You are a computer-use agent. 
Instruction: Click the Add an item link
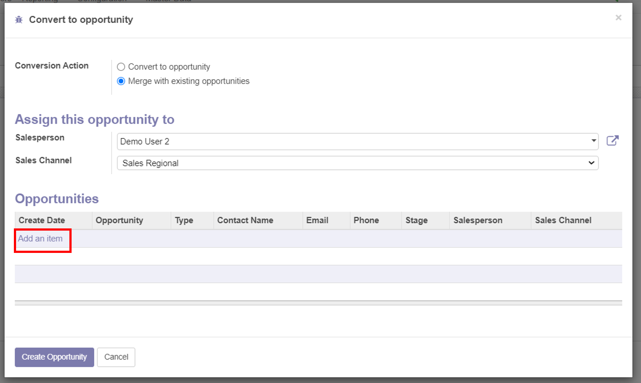[x=40, y=239]
